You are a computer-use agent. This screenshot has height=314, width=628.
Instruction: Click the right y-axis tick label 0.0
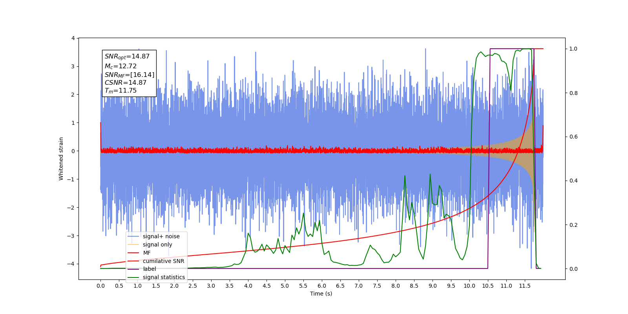(x=573, y=269)
